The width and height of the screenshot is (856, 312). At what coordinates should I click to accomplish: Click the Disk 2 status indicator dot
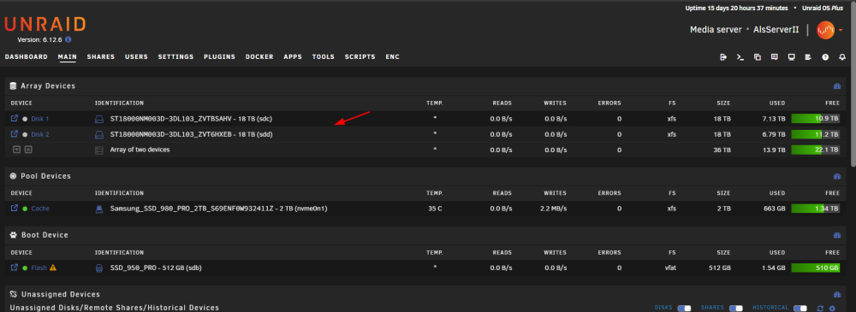click(x=25, y=135)
